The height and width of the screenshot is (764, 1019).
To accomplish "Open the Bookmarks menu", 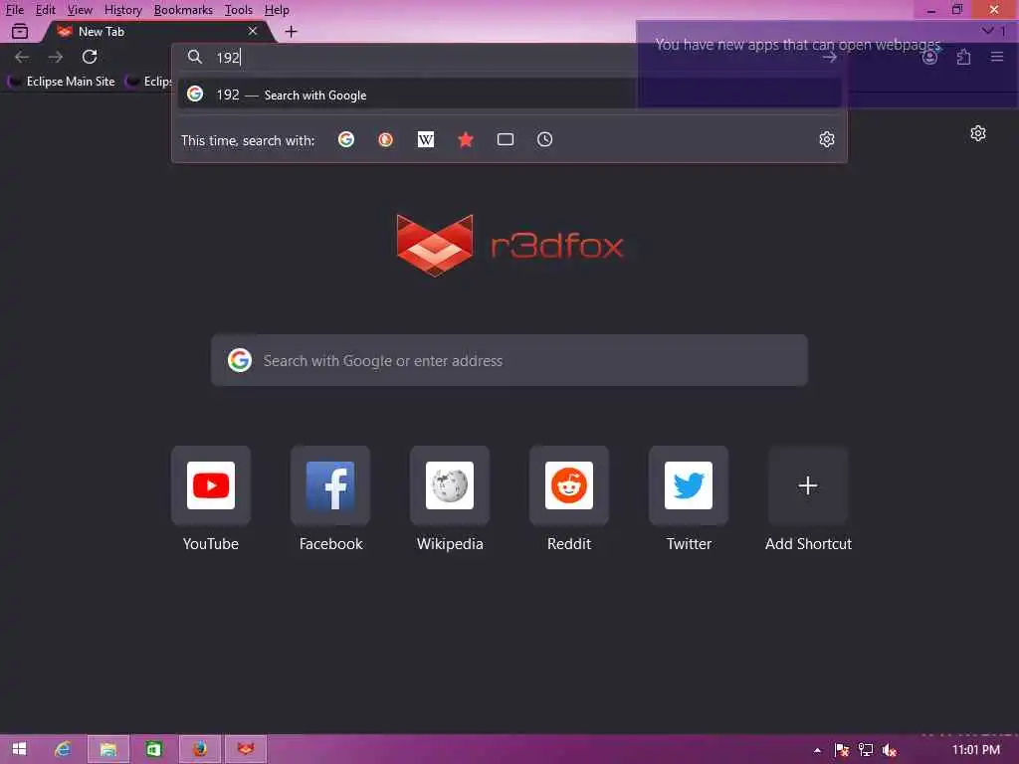I will pyautogui.click(x=183, y=10).
